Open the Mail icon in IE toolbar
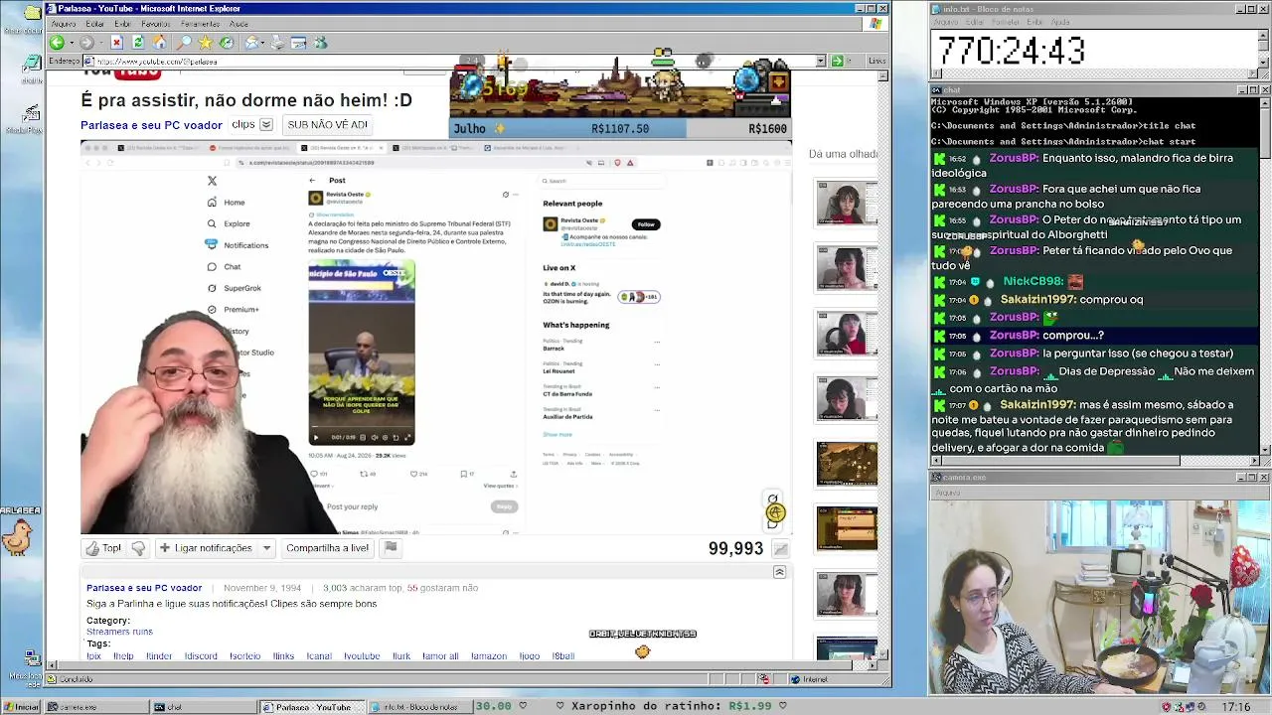This screenshot has width=1272, height=715. click(252, 43)
